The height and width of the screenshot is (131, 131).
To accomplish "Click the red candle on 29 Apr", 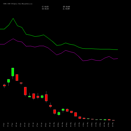I will pyautogui.click(x=46, y=98).
